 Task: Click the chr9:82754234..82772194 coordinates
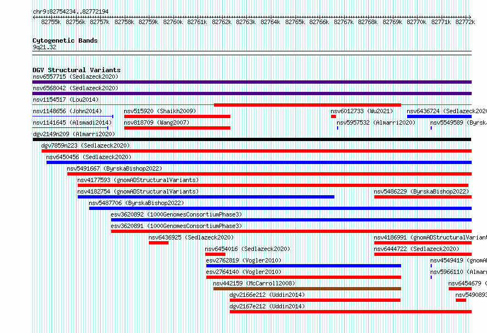click(71, 11)
